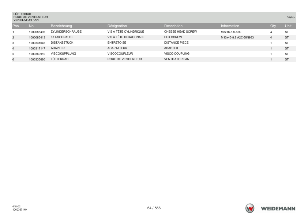Screen dimensions: 308x218
Task: Click the page number 64 / 566
Action: (x=154, y=208)
